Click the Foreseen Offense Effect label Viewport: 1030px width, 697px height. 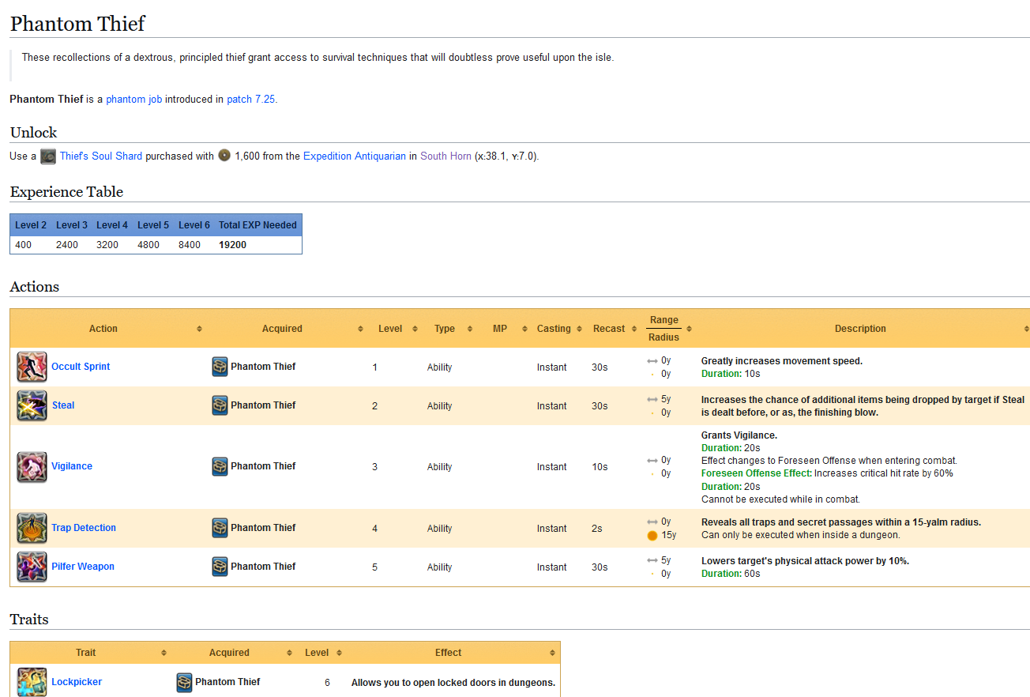(x=757, y=473)
